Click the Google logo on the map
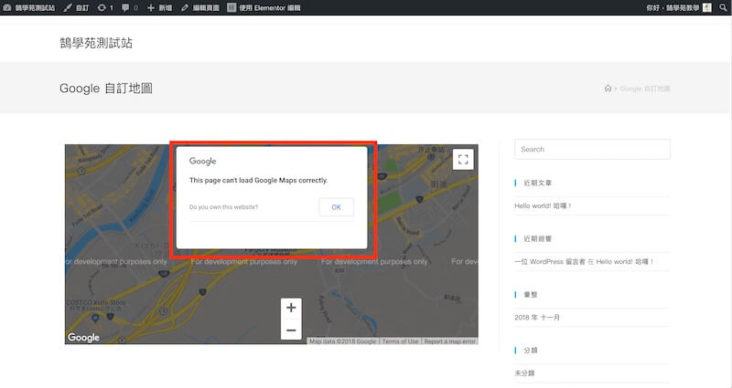The height and width of the screenshot is (388, 732). tap(83, 338)
